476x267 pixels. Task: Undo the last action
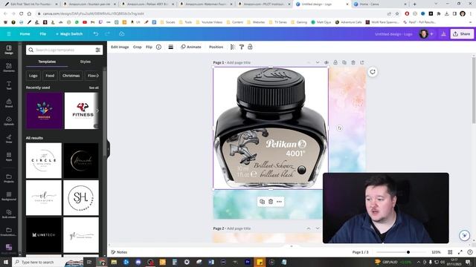coord(96,34)
